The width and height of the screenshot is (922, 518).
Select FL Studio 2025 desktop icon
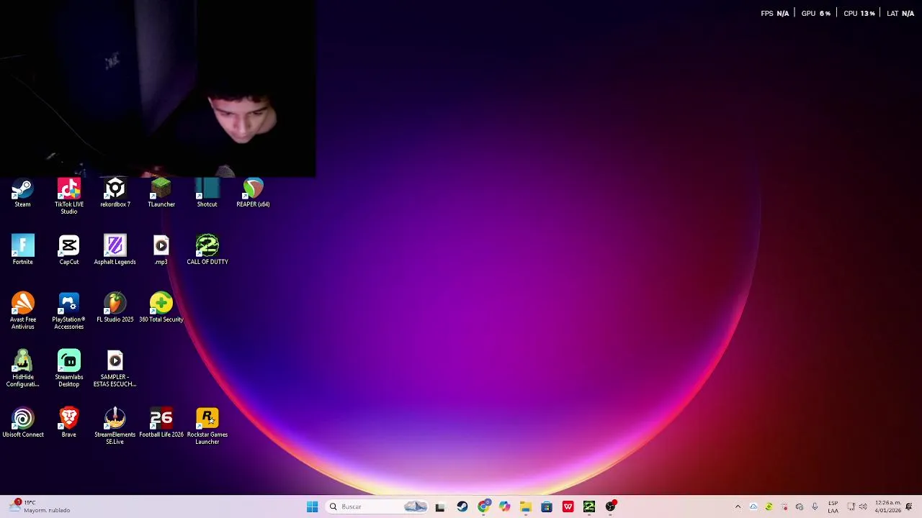115,307
